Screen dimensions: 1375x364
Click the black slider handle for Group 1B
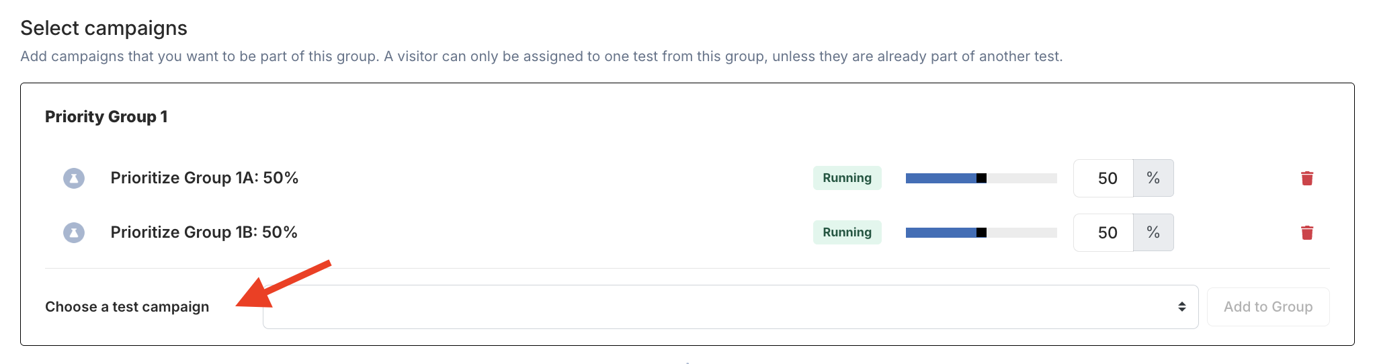click(x=981, y=232)
